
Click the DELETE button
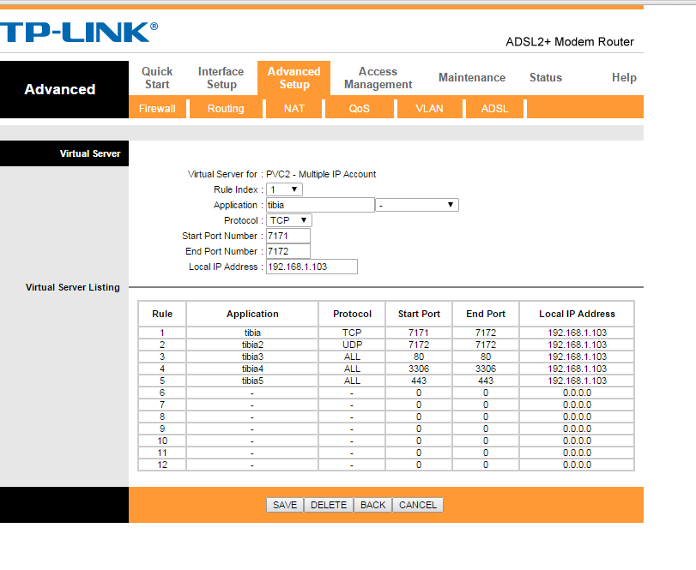pyautogui.click(x=329, y=505)
